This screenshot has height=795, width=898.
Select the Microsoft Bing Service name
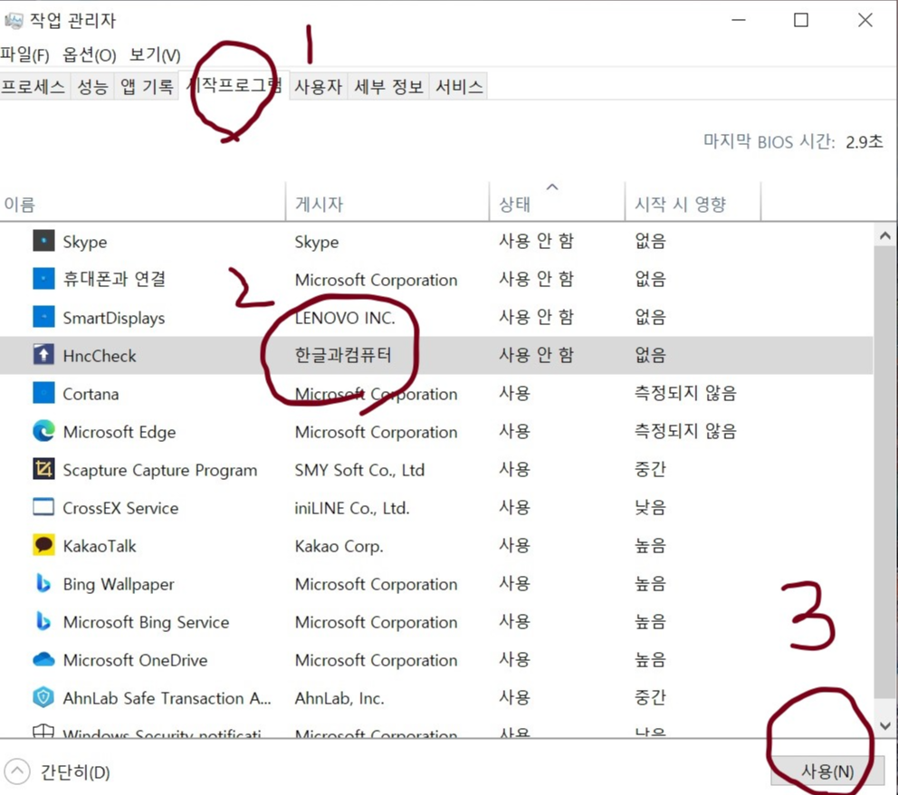[x=146, y=622]
